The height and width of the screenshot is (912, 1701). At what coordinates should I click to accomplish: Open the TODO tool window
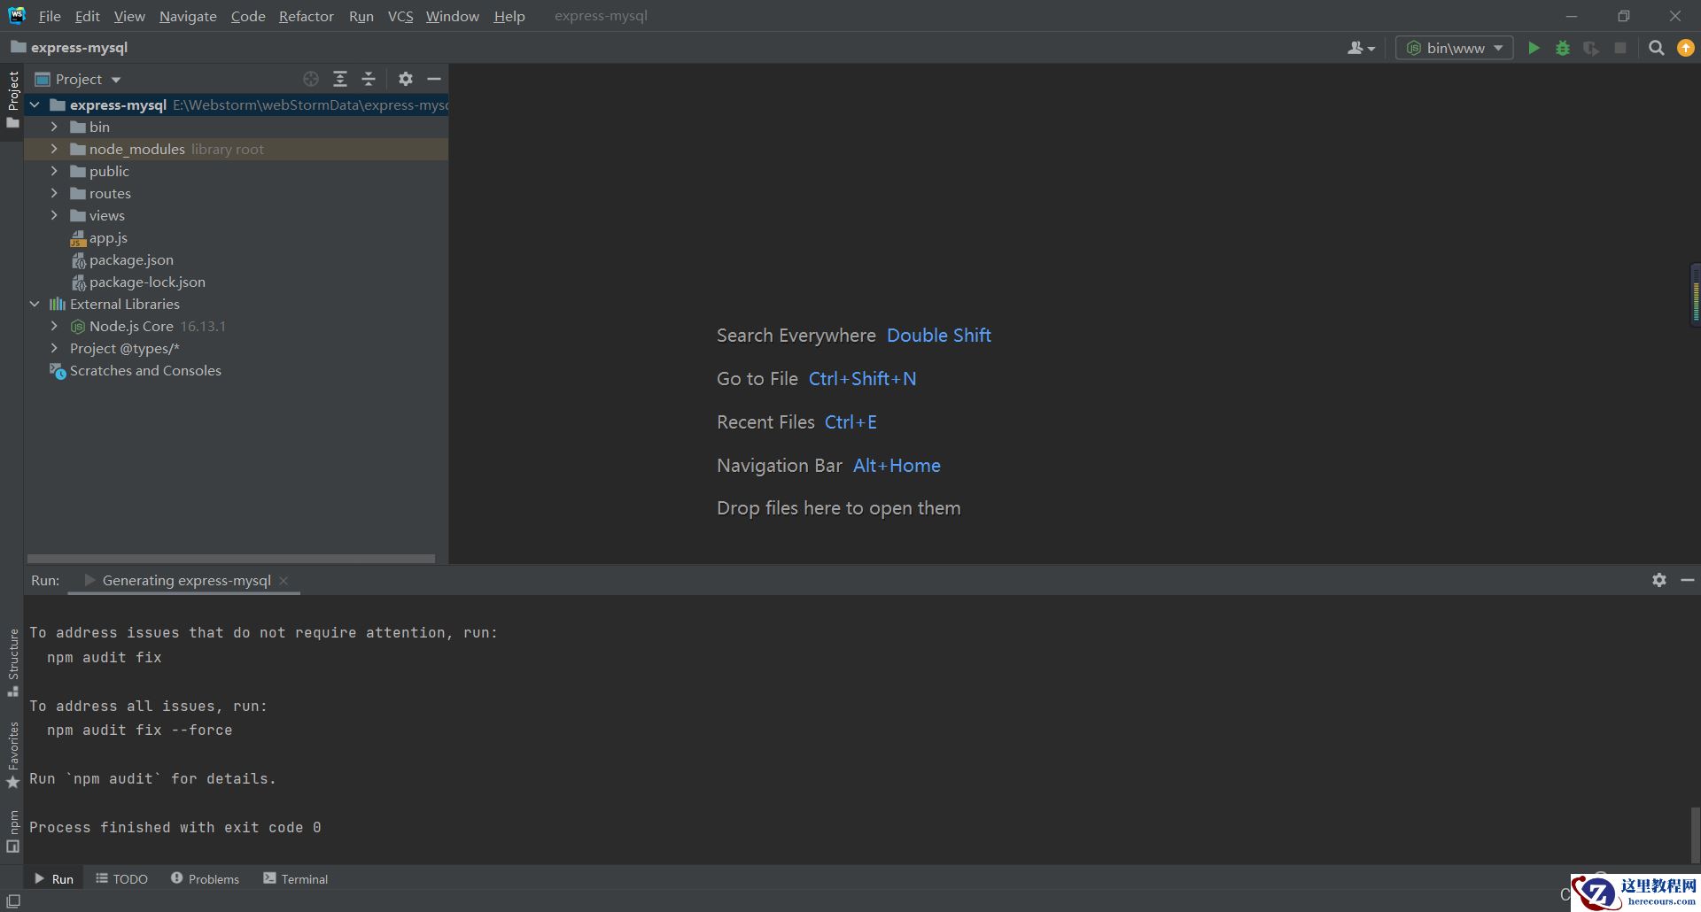pyautogui.click(x=122, y=878)
